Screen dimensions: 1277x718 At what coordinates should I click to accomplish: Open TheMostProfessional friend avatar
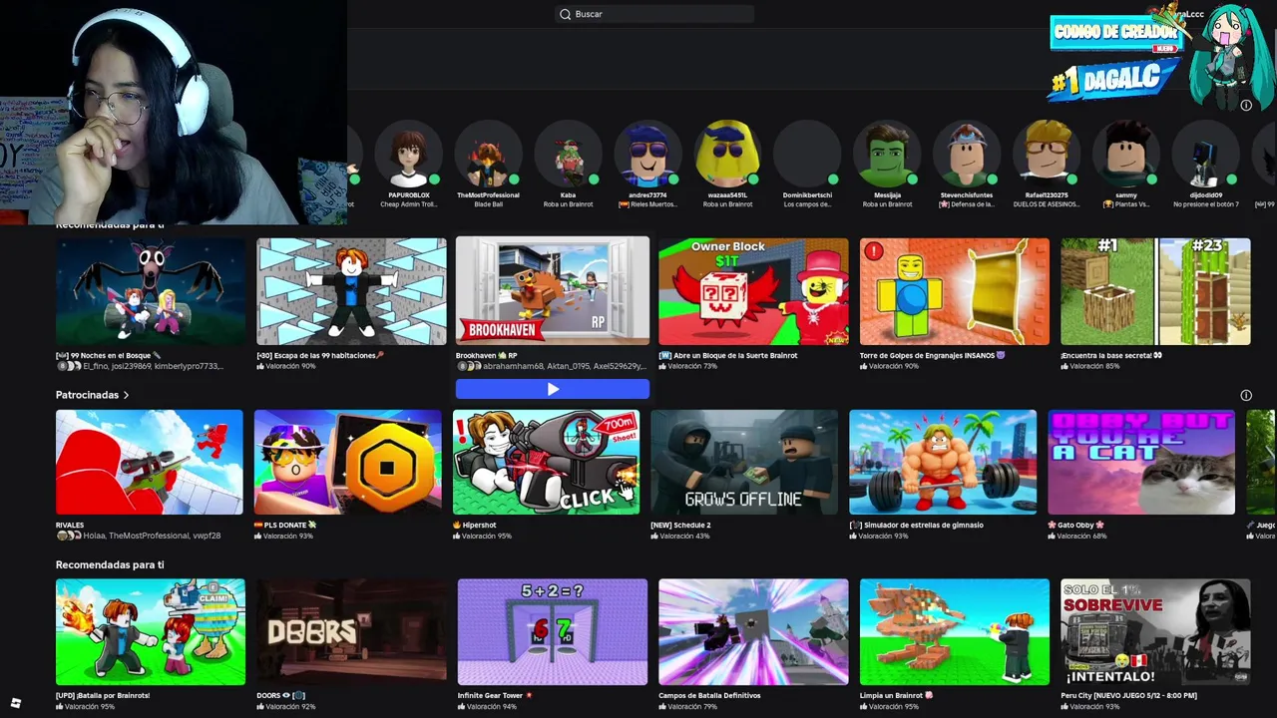point(488,154)
